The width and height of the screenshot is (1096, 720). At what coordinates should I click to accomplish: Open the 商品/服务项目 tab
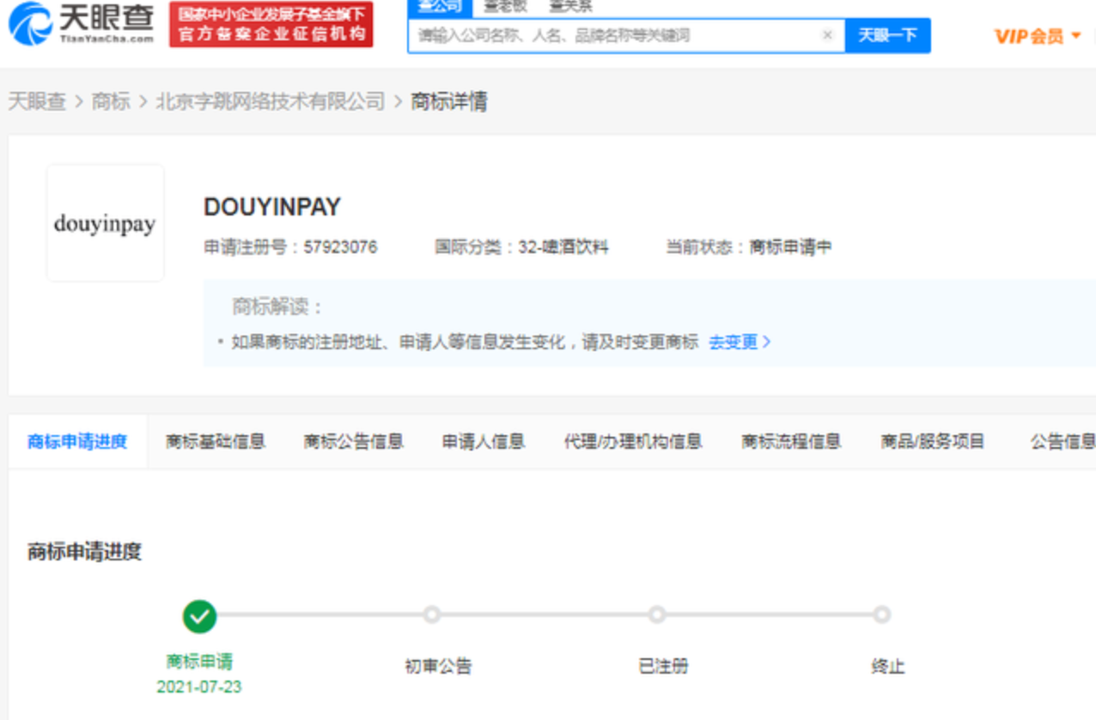932,442
